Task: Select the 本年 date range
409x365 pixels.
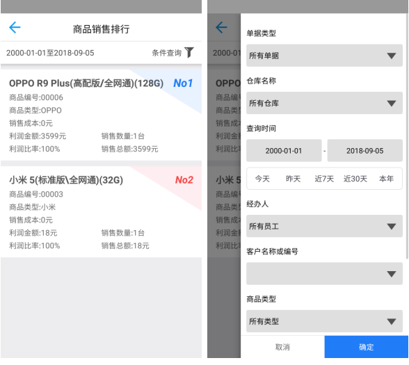Action: coord(386,179)
